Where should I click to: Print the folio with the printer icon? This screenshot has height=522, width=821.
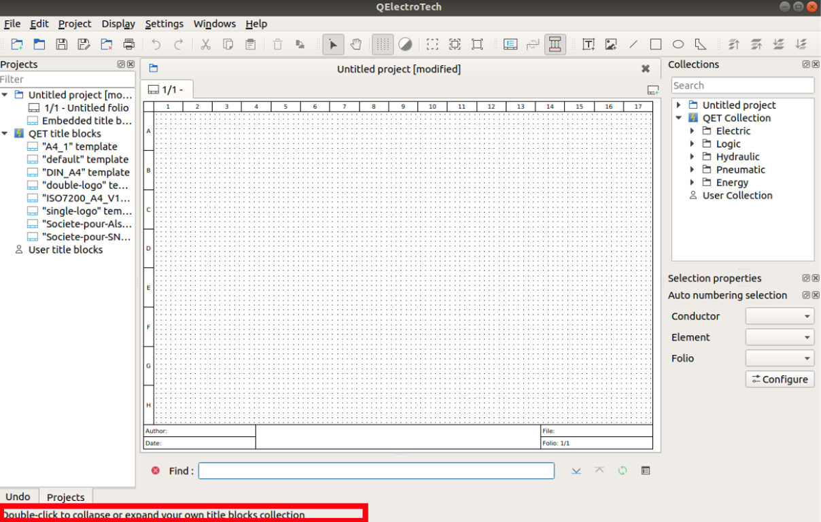[129, 44]
